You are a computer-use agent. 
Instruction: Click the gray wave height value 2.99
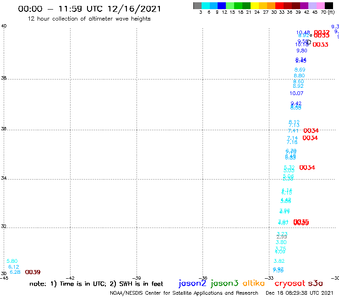tap(282, 237)
